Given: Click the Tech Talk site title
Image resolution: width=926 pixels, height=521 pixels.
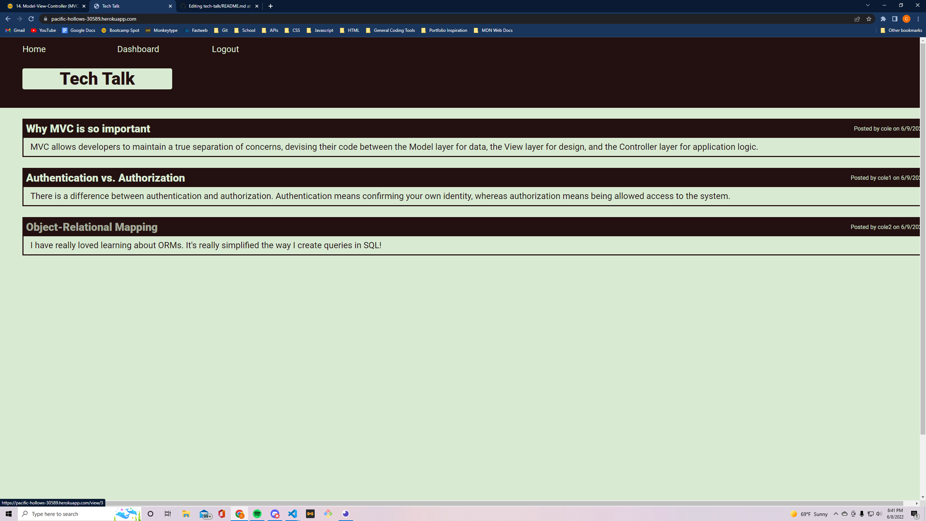Looking at the screenshot, I should (97, 79).
